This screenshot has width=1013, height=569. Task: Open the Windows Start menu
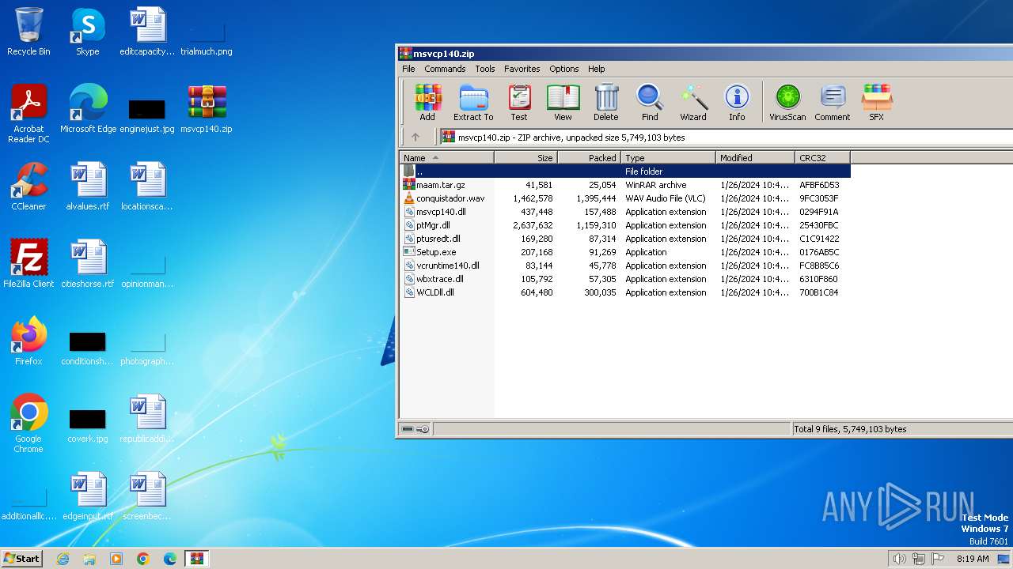click(x=22, y=559)
